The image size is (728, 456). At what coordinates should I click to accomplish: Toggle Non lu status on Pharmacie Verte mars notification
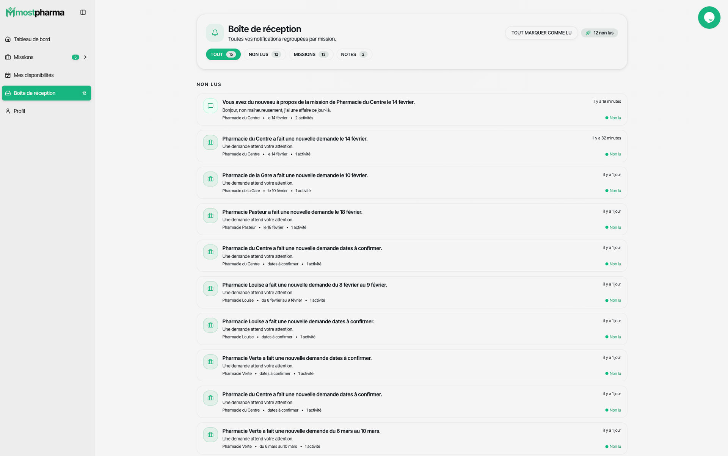tap(613, 447)
